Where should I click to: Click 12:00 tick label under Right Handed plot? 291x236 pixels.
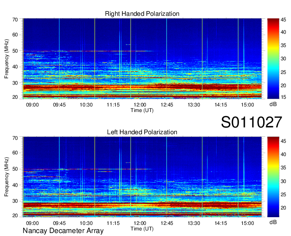click(140, 105)
